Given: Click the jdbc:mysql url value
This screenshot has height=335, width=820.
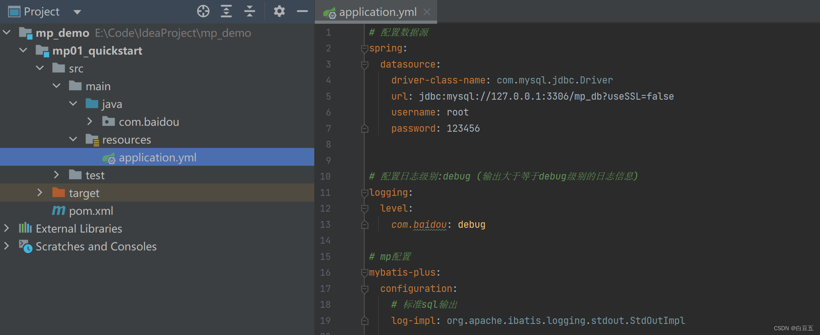Looking at the screenshot, I should pos(547,97).
